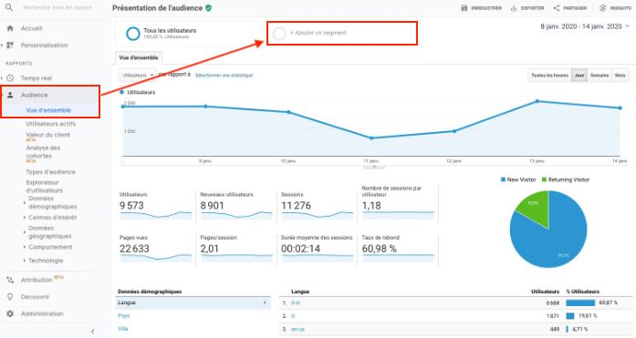Click the Exporter download icon
Screen dimensions: 636x338
point(514,8)
